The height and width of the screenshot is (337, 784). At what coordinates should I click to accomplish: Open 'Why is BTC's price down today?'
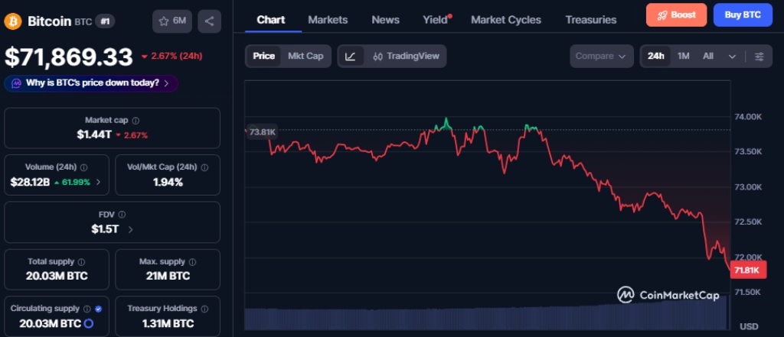coord(91,83)
